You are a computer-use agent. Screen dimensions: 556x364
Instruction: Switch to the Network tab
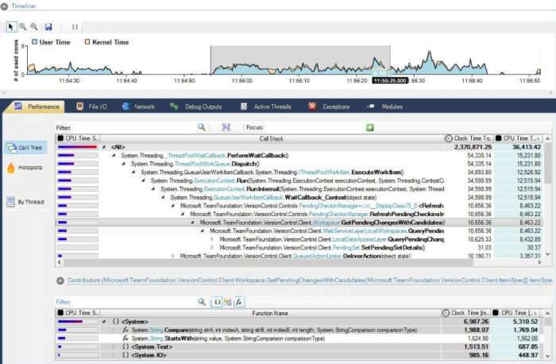[139, 106]
